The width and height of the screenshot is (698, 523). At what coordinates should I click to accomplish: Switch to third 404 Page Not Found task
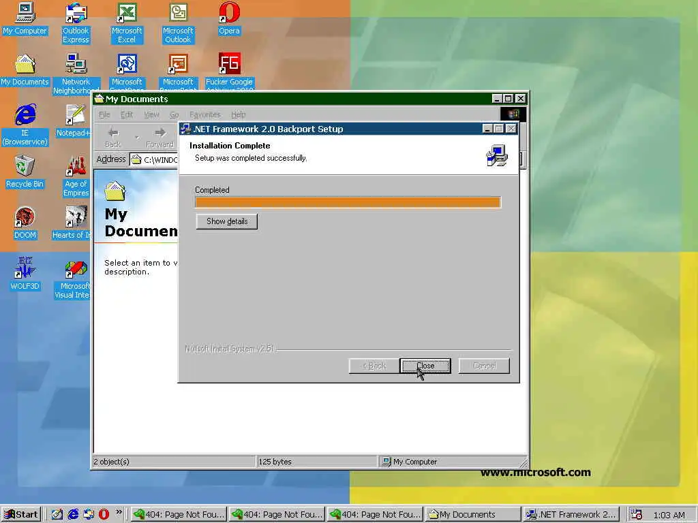[375, 514]
